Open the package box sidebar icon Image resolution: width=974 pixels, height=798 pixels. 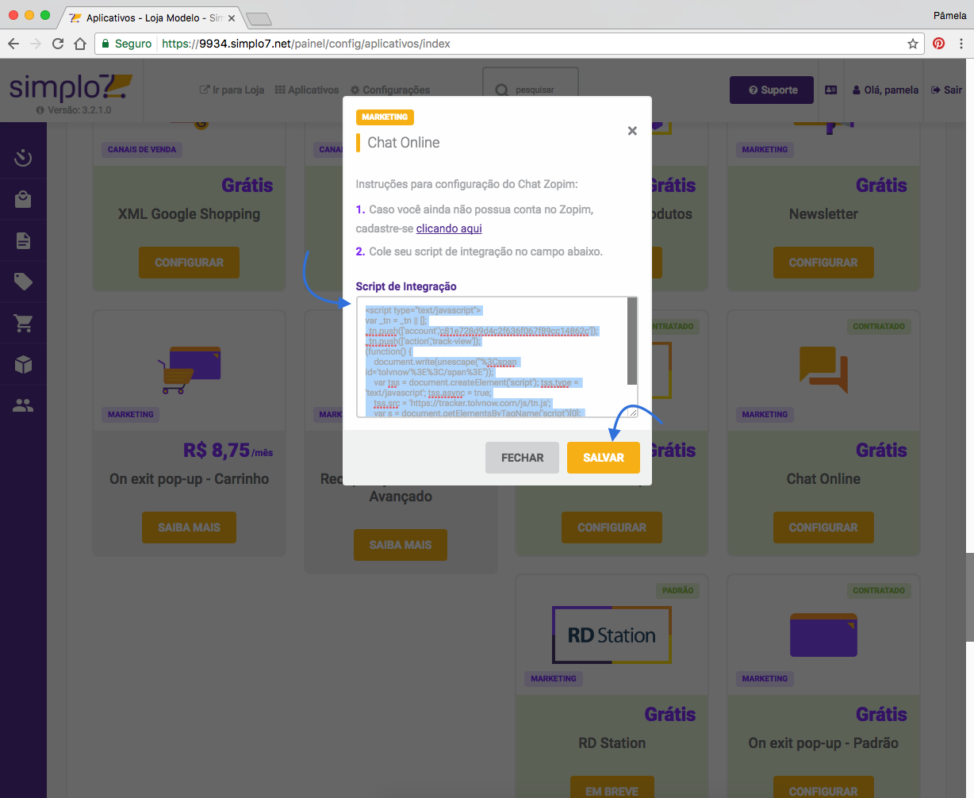pos(23,364)
